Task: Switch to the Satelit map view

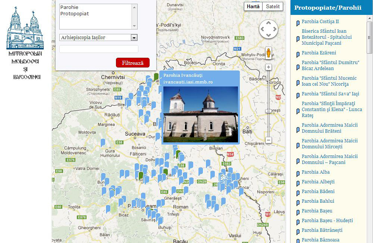Action: [x=273, y=6]
